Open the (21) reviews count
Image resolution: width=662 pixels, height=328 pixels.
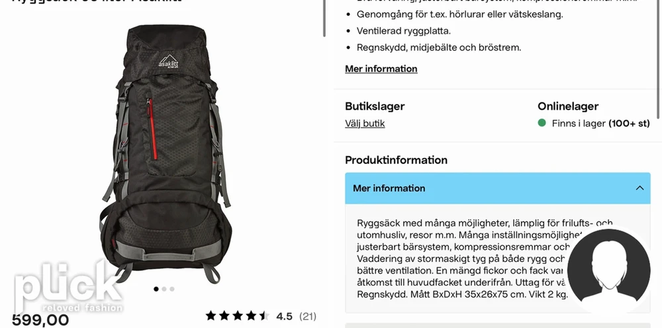[x=307, y=316]
